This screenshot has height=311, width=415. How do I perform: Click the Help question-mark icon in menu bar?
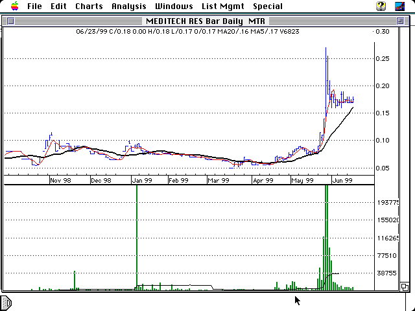click(x=381, y=6)
